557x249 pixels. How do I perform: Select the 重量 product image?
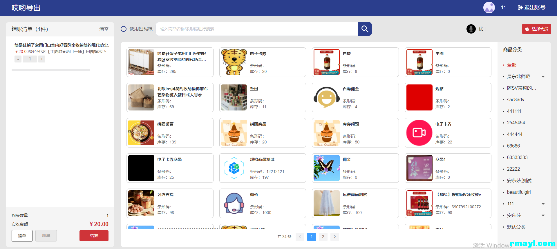234,97
